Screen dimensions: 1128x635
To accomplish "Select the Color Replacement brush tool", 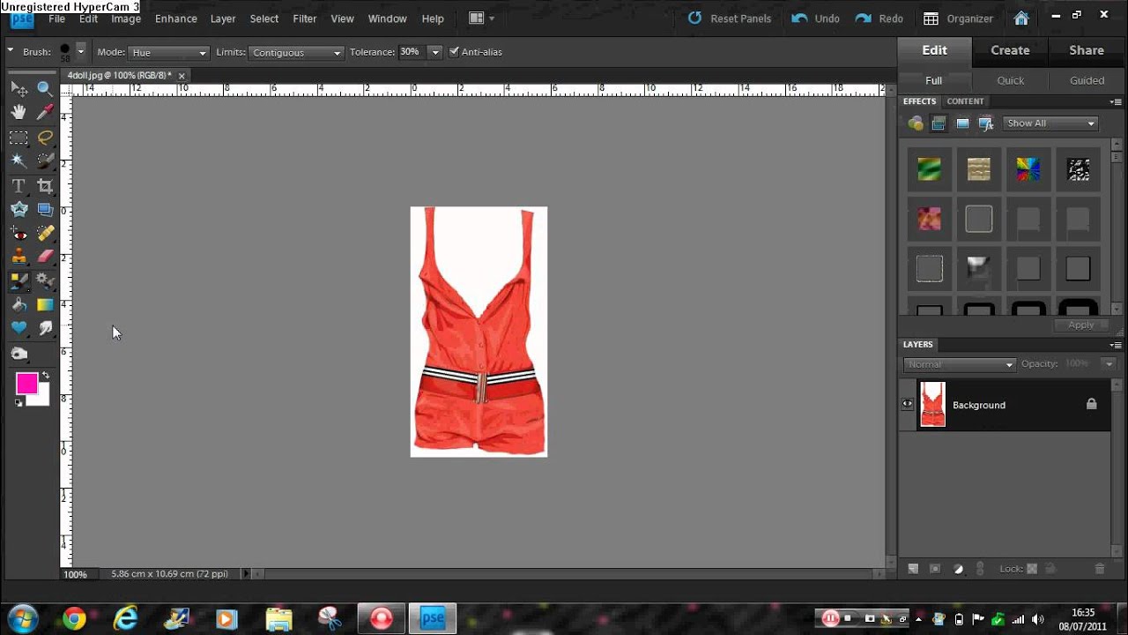I will point(19,281).
